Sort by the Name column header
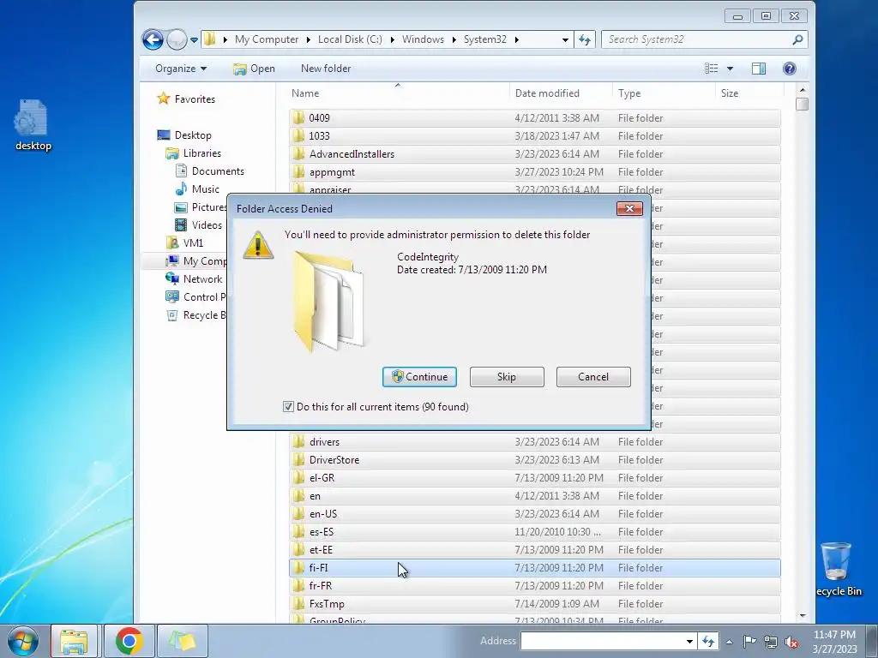This screenshot has height=658, width=878. 399,93
